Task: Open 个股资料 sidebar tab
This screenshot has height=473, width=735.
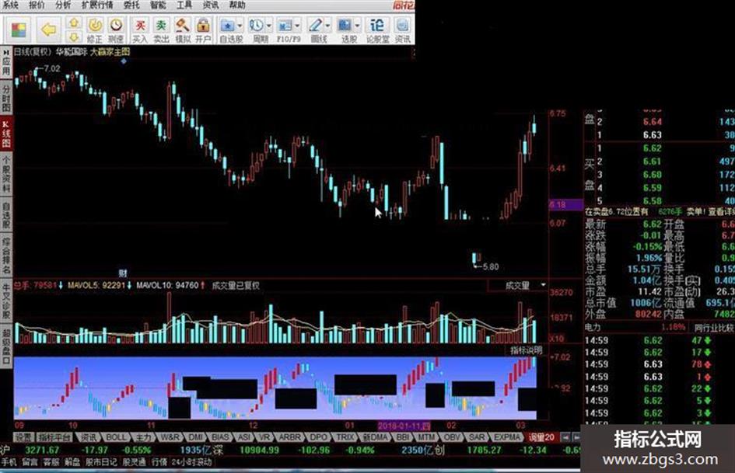Action: click(x=6, y=174)
